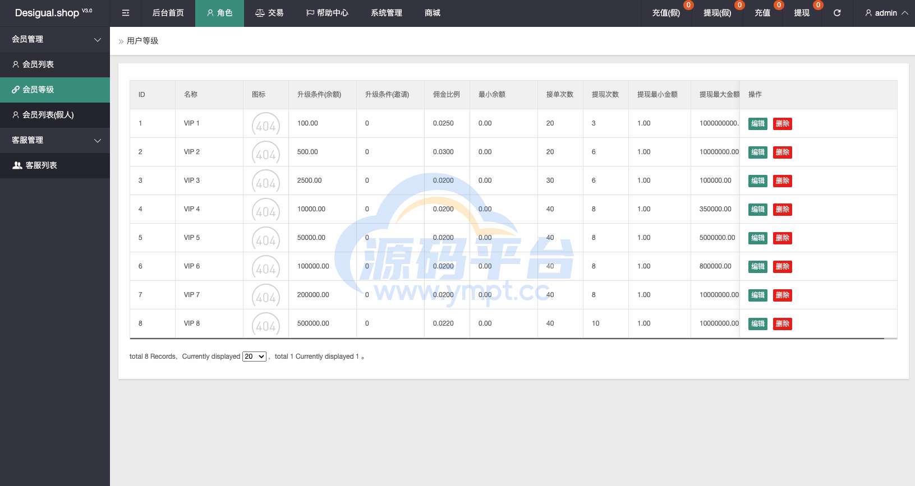Image resolution: width=915 pixels, height=486 pixels.
Task: Select the 800000.00 max withdrawal cell
Action: point(715,266)
